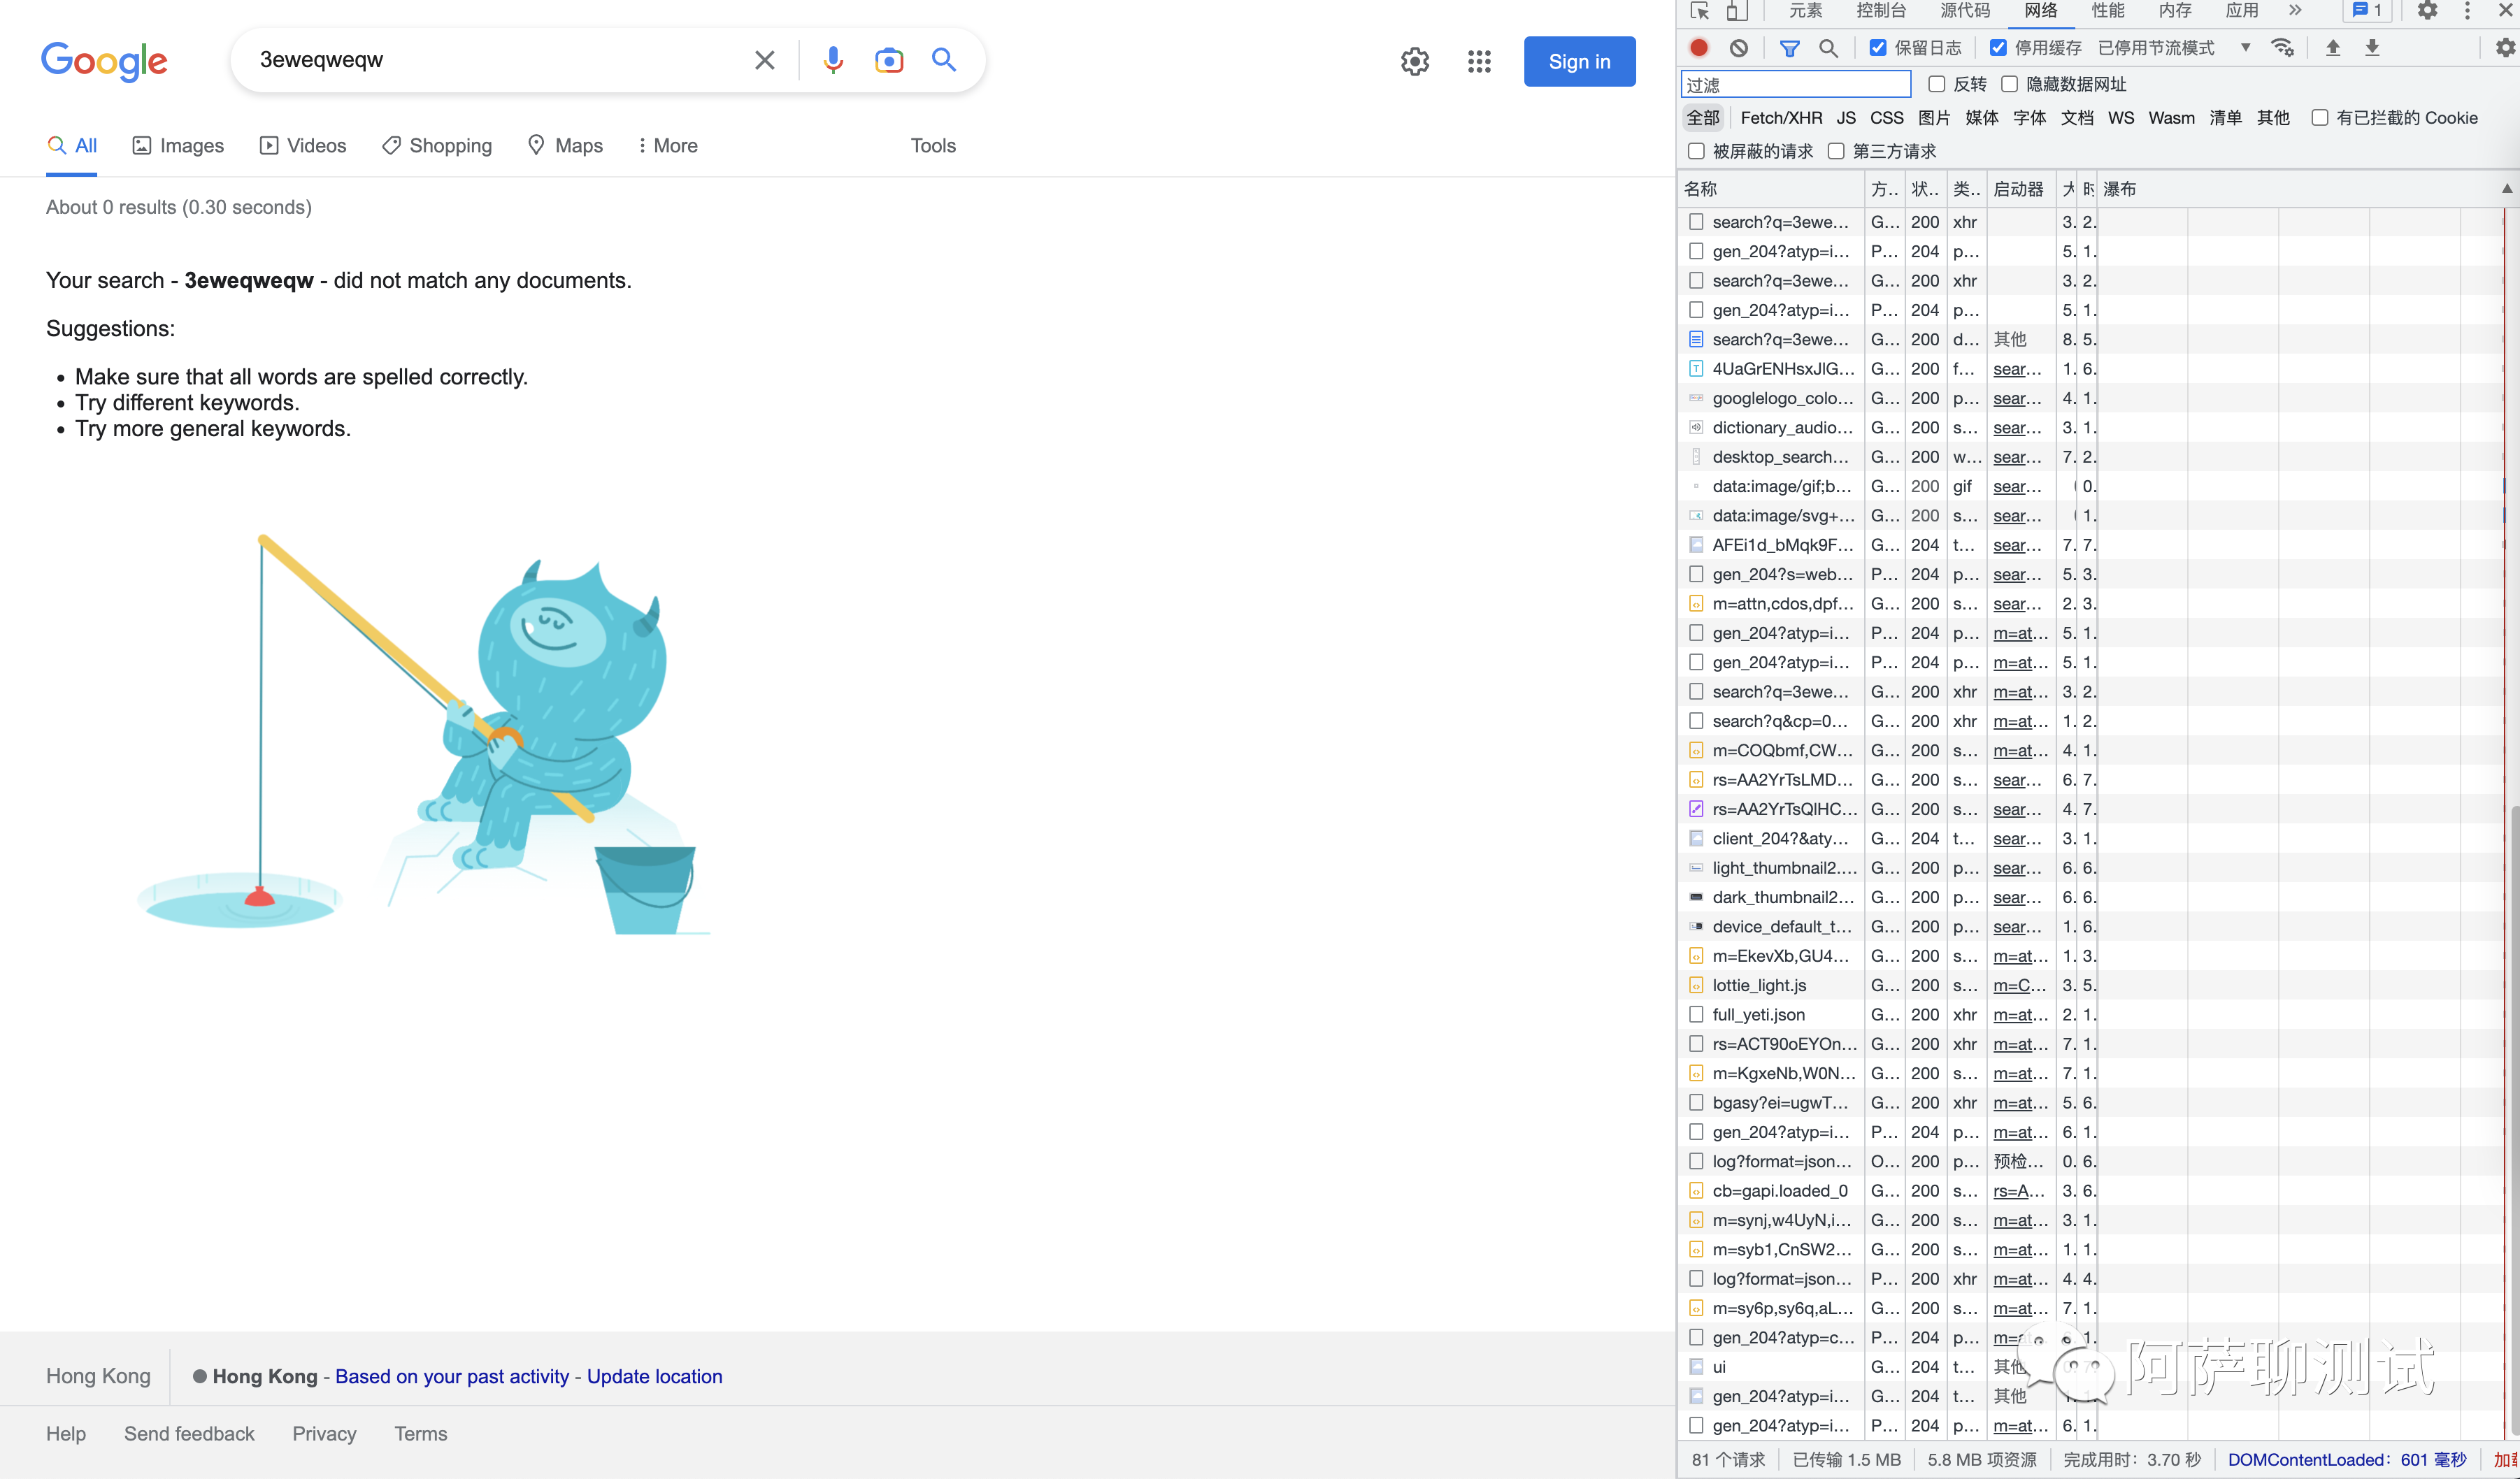2520x1479 pixels.
Task: Open the Google More search menu
Action: click(x=667, y=146)
